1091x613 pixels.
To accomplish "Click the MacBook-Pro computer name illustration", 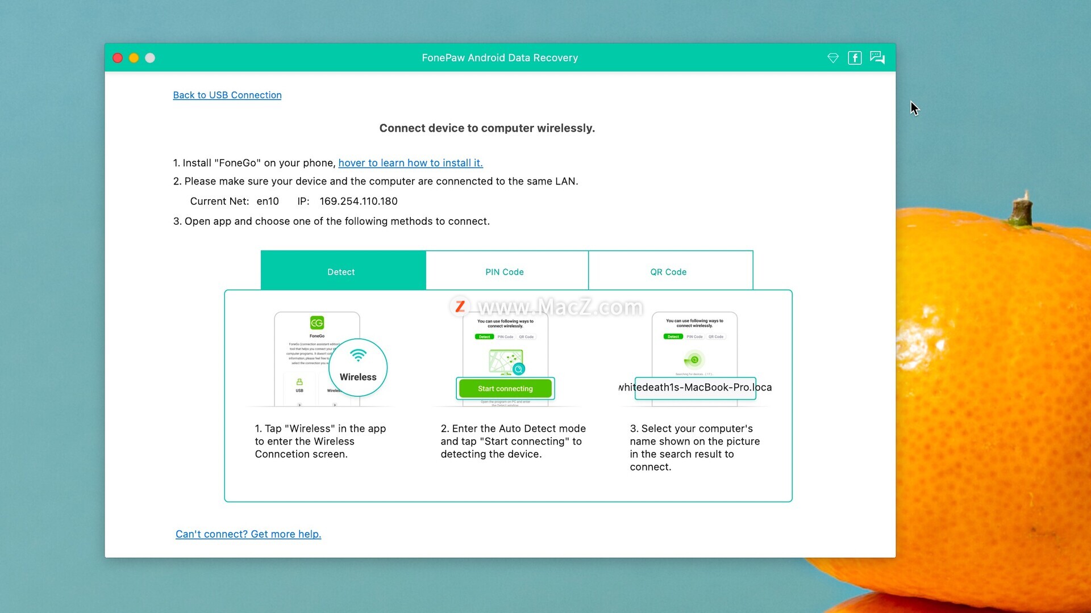I will click(695, 388).
